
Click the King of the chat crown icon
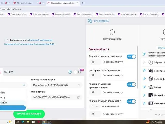[x=144, y=71]
